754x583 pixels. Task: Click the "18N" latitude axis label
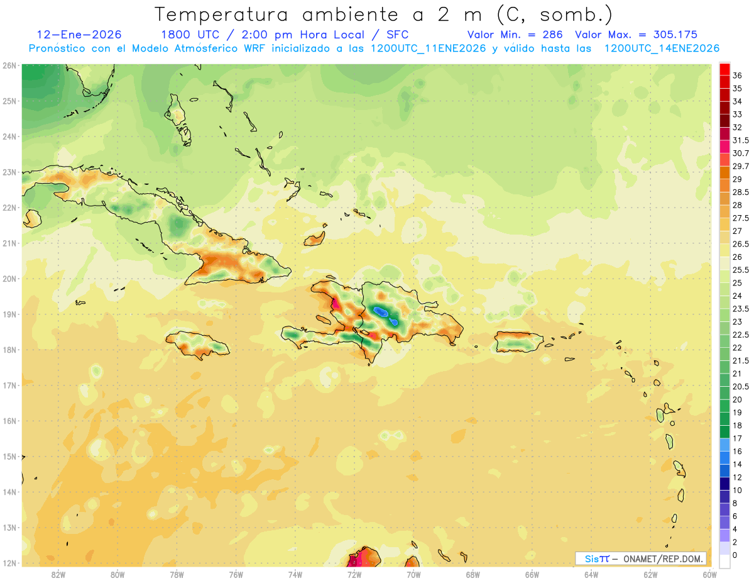click(9, 350)
